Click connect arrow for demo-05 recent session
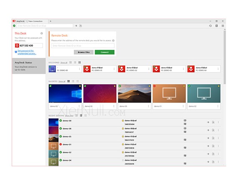 click(x=208, y=138)
